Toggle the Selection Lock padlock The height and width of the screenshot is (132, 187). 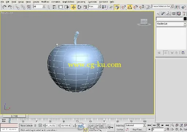(35, 125)
